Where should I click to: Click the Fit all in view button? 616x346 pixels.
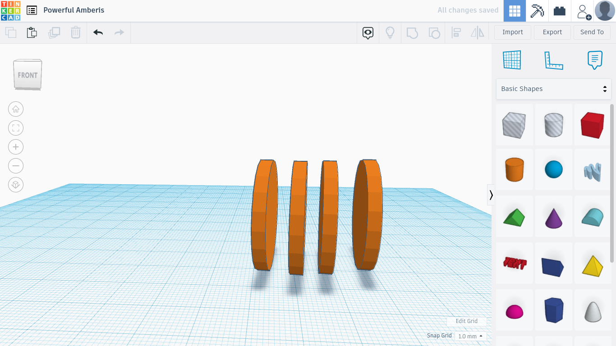coord(16,128)
